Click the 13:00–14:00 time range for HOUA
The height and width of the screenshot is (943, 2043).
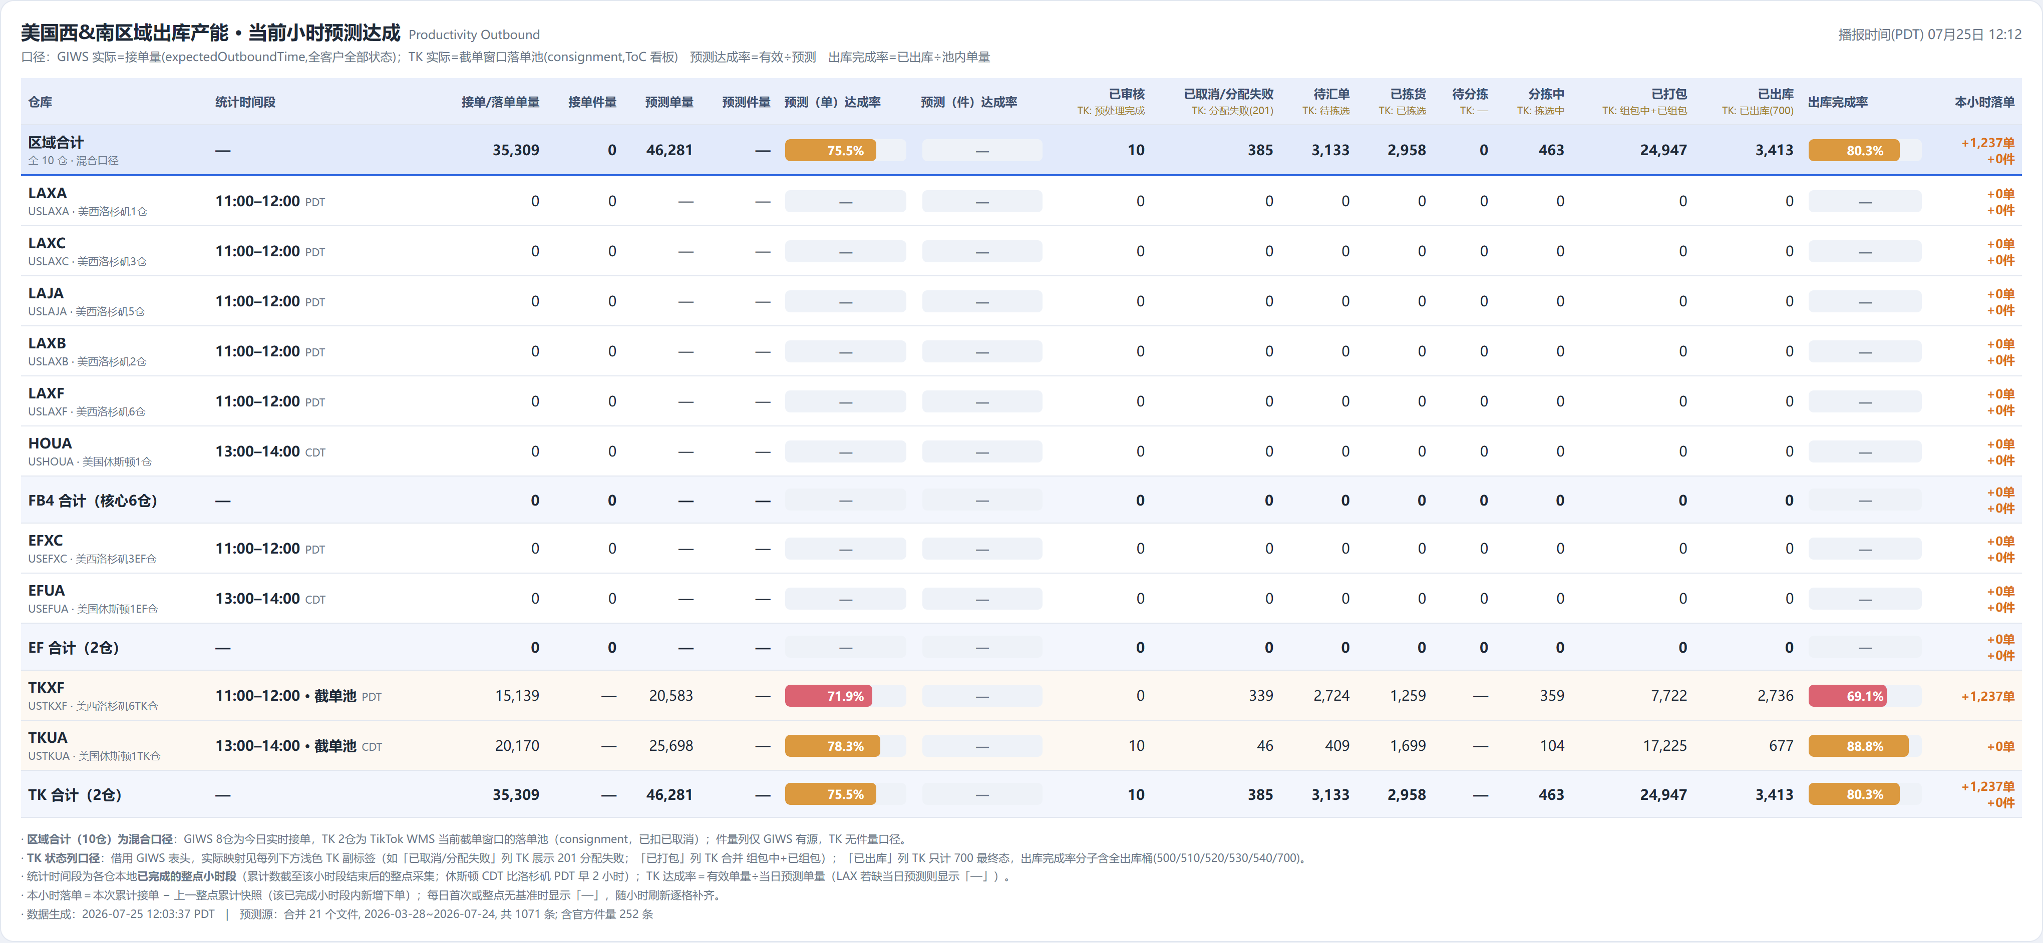pos(258,451)
